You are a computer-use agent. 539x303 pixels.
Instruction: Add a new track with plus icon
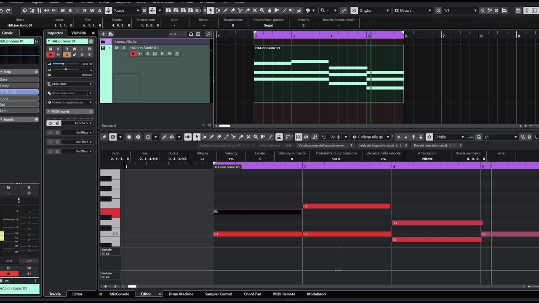104,34
